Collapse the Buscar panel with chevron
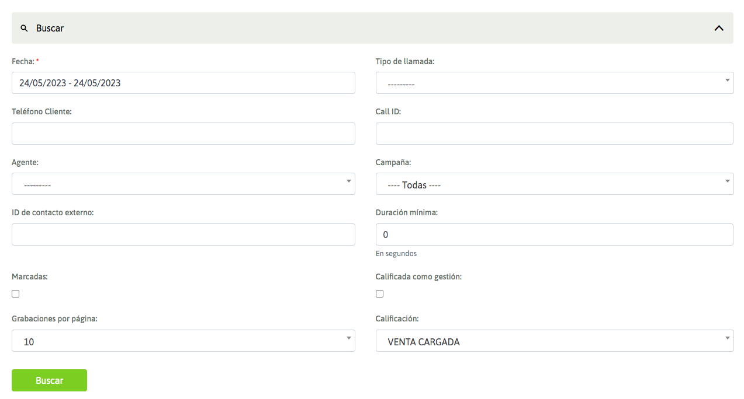 click(719, 28)
